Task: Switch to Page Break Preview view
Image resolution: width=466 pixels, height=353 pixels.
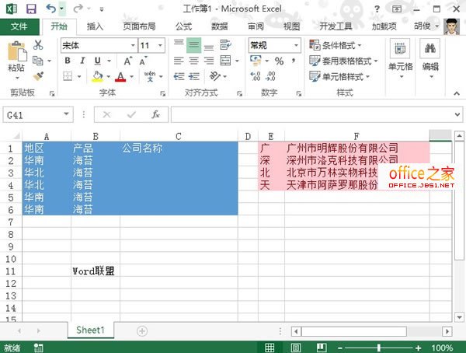Action: click(322, 348)
